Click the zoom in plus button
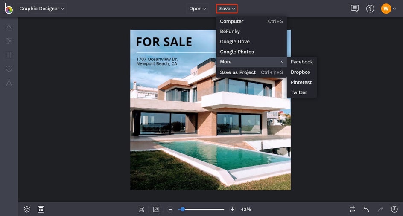 (x=232, y=209)
